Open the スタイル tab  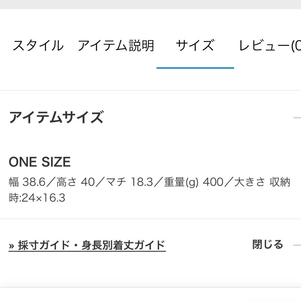[x=38, y=46]
